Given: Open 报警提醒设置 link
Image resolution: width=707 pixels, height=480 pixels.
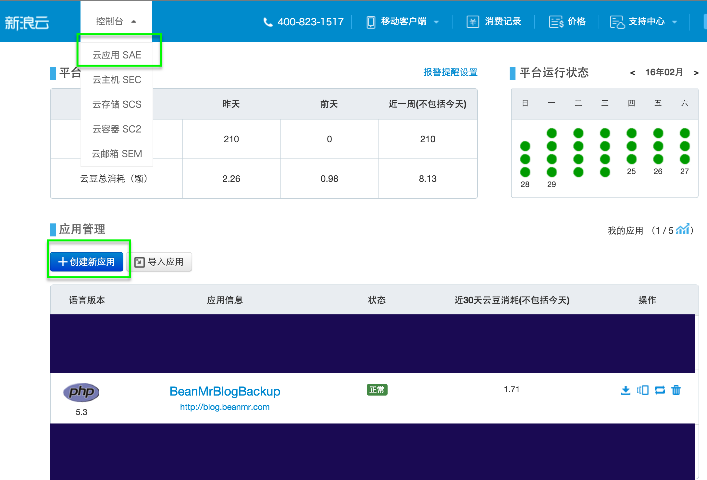Looking at the screenshot, I should point(451,72).
